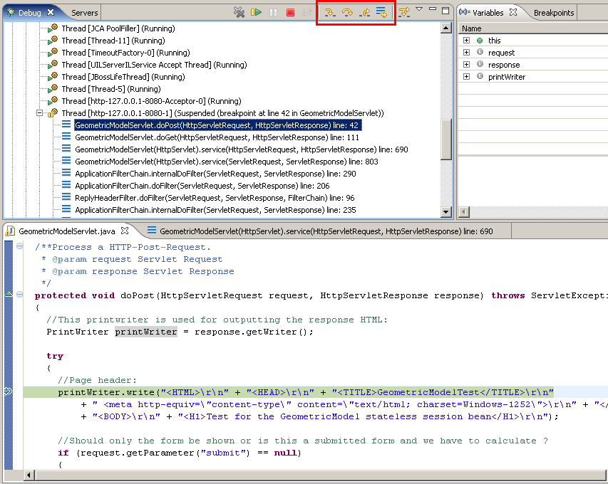The height and width of the screenshot is (484, 608).
Task: Click '//Page header:' comment line
Action: coord(98,380)
